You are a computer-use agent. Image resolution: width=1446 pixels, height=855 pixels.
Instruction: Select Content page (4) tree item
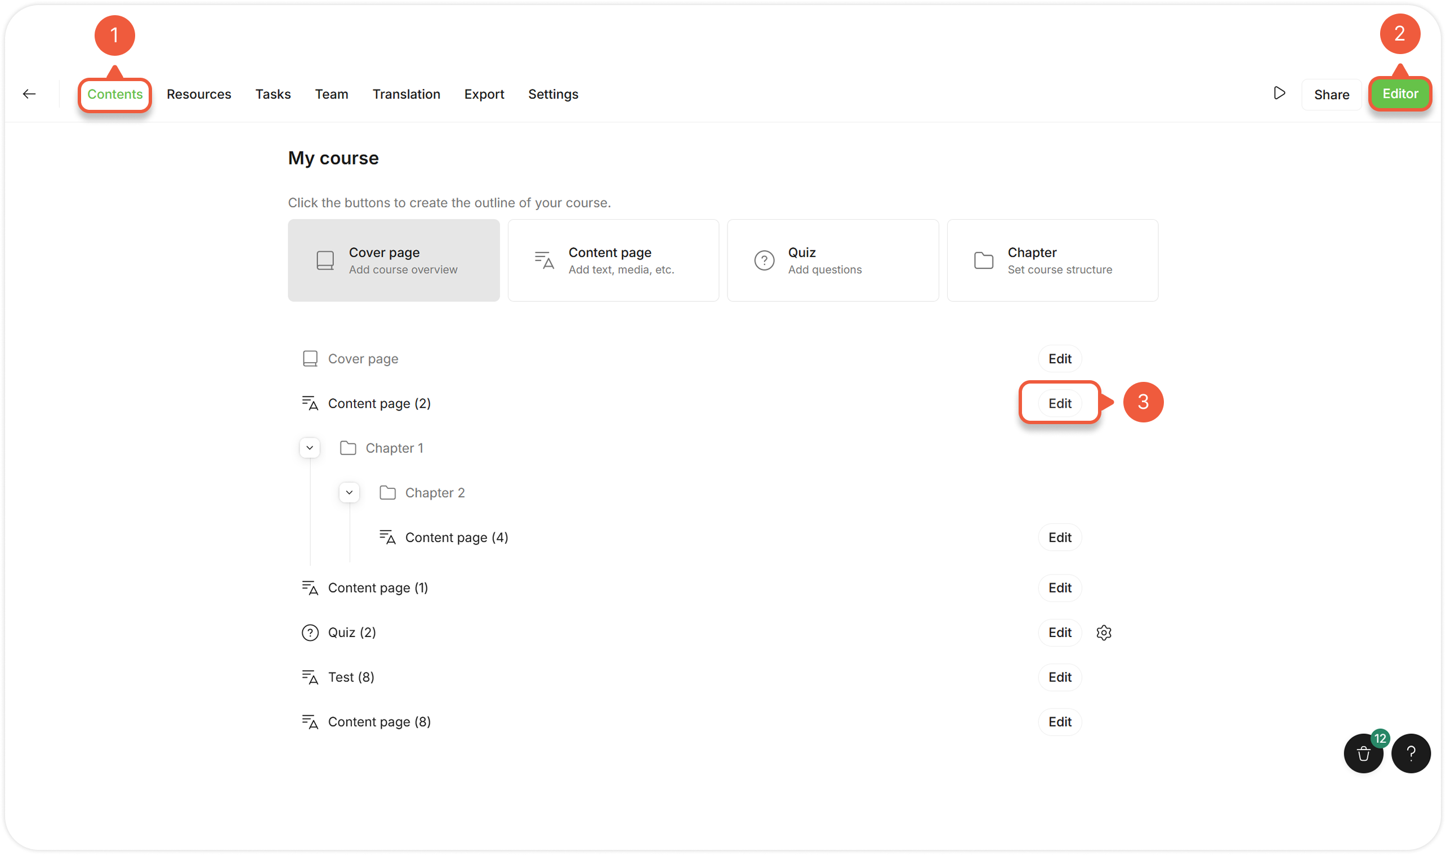(x=456, y=537)
